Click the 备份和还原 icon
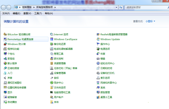 [52, 44]
